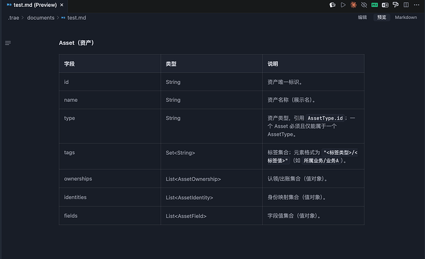Click the orange starburst icon

[x=354, y=5]
